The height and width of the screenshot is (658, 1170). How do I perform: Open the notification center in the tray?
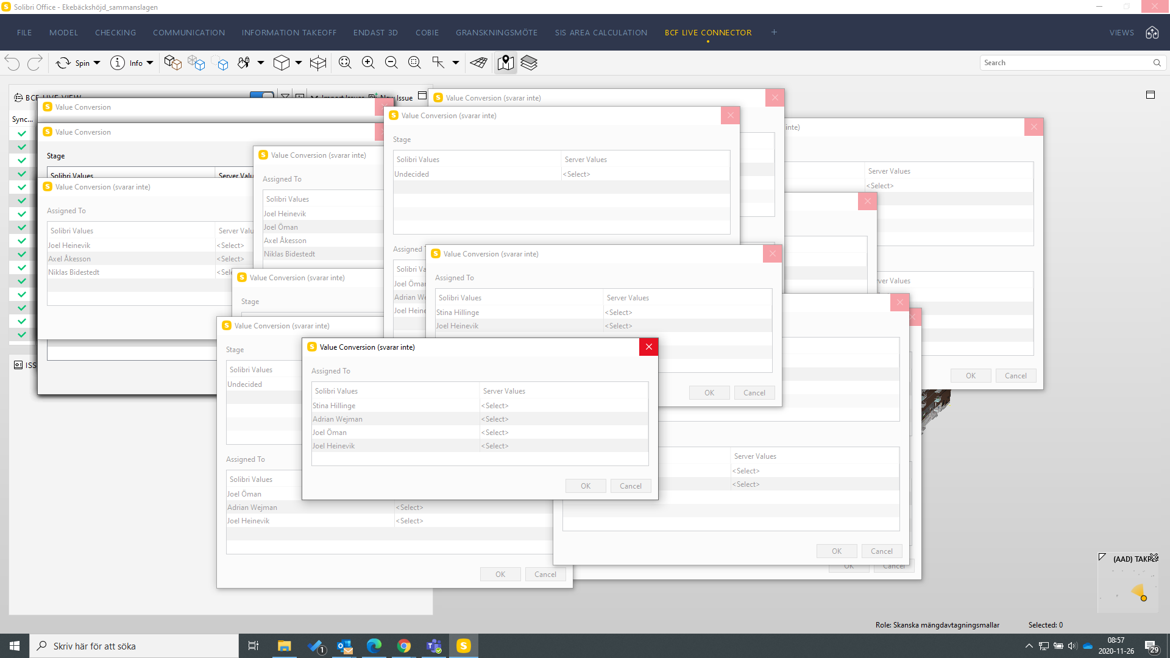[x=1151, y=646]
